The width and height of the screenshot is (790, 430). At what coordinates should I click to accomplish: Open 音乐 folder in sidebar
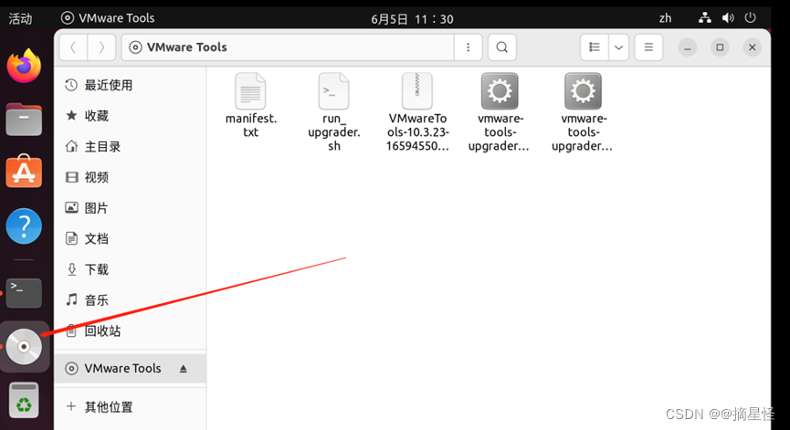coord(130,300)
